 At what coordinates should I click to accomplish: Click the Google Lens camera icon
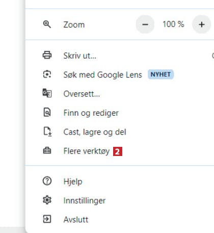coord(47,74)
